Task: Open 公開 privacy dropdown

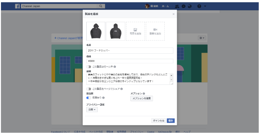Action: tap(92, 110)
